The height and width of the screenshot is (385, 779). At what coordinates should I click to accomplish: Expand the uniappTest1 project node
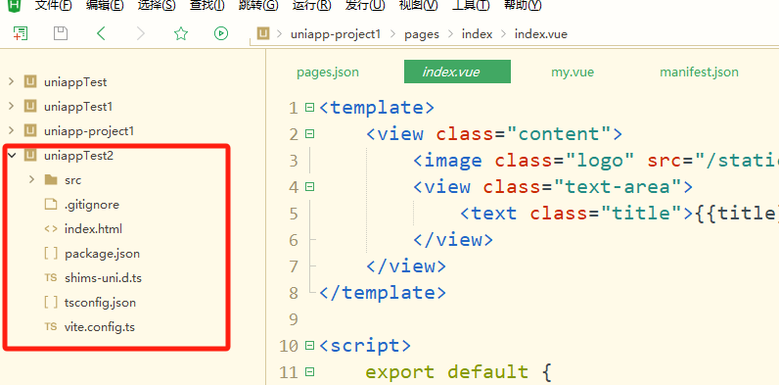(12, 106)
